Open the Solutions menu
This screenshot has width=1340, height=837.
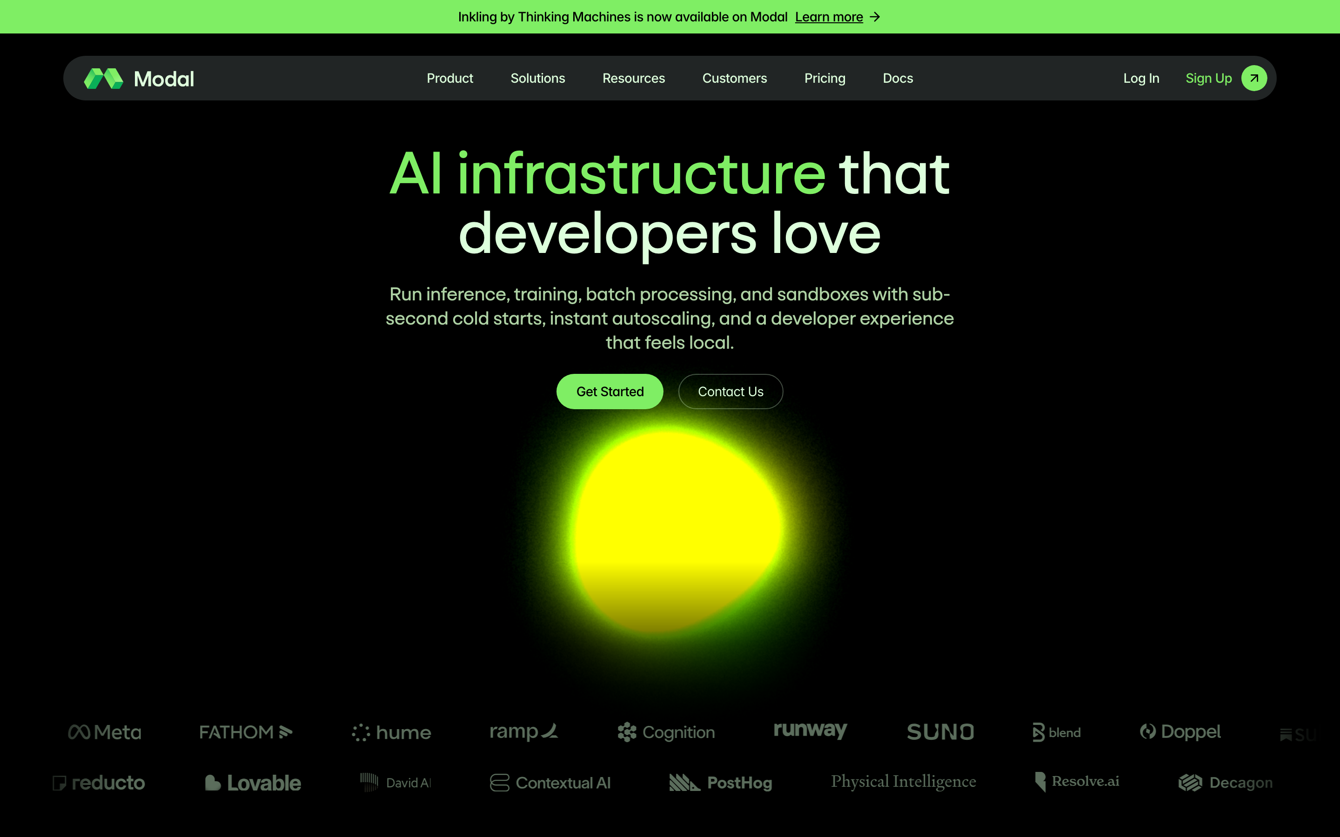(538, 78)
